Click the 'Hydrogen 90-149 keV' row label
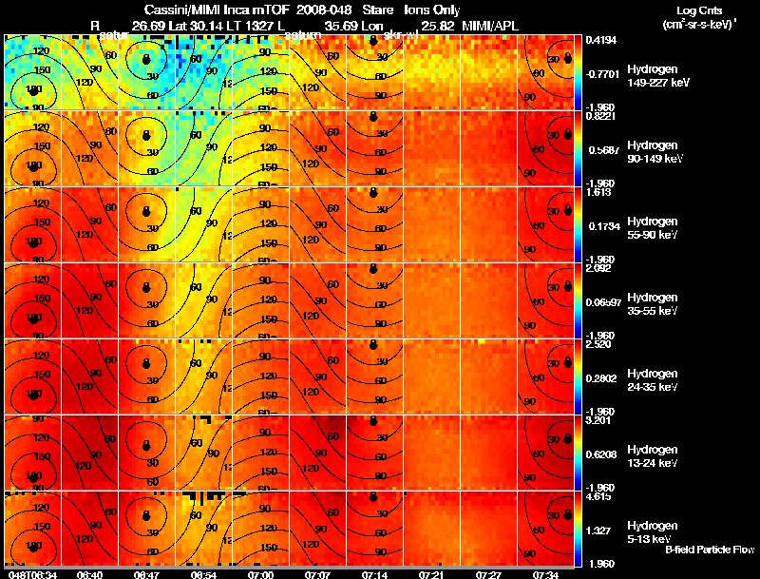The height and width of the screenshot is (579, 760). pos(655,152)
